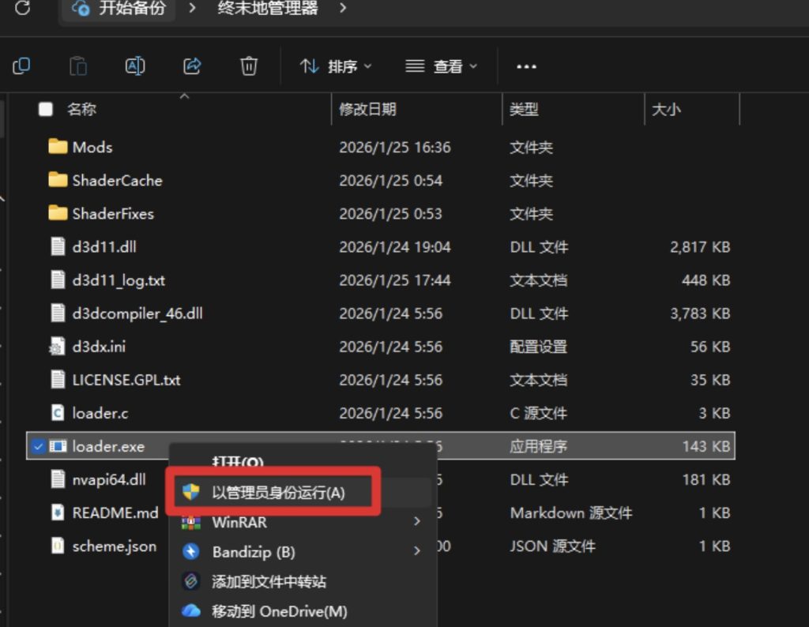This screenshot has height=627, width=809.
Task: Click the refresh icon in address bar
Action: [x=23, y=9]
